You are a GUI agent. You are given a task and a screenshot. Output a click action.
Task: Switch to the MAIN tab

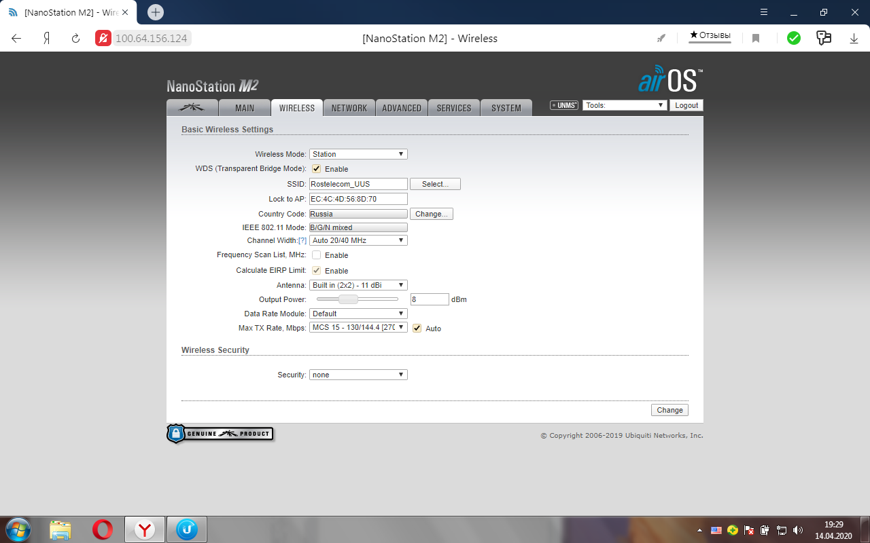245,108
